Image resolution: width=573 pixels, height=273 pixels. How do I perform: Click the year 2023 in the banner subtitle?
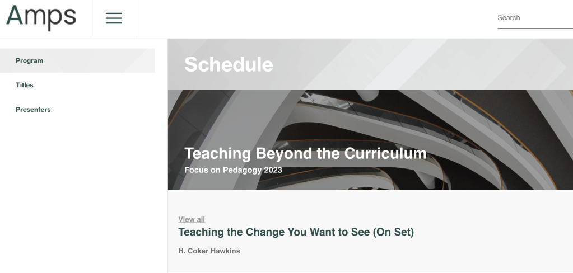[x=273, y=170]
